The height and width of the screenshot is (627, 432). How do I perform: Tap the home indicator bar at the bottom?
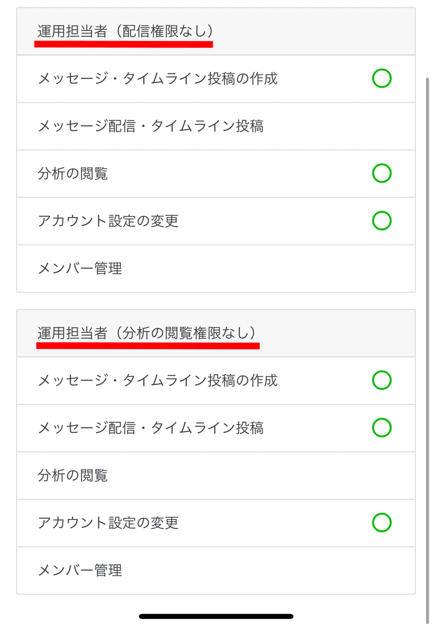point(215,615)
